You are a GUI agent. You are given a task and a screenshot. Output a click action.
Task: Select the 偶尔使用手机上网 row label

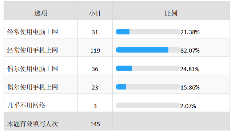(x=32, y=87)
